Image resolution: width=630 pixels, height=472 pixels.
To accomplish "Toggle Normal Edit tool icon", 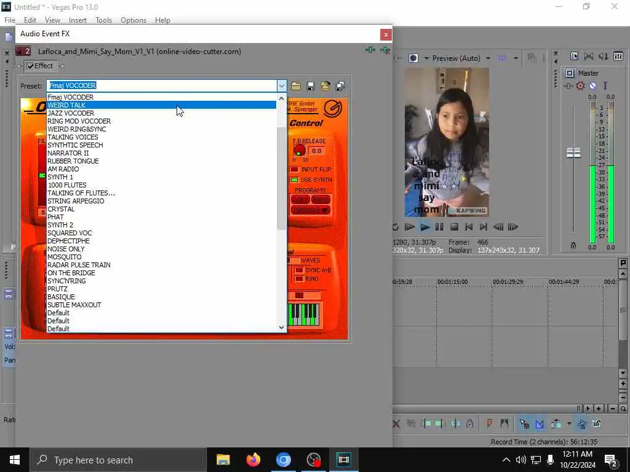I will point(524,423).
